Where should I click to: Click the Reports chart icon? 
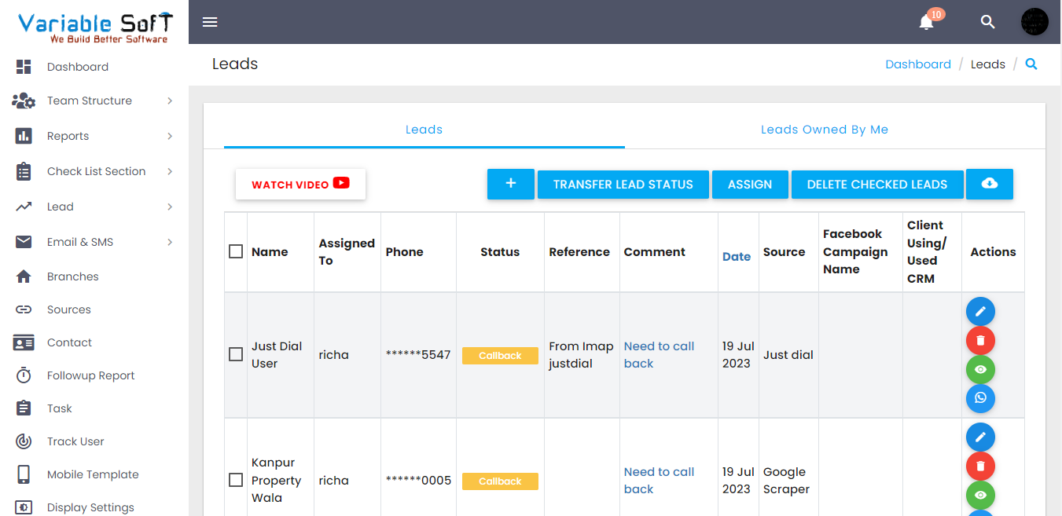pyautogui.click(x=24, y=136)
